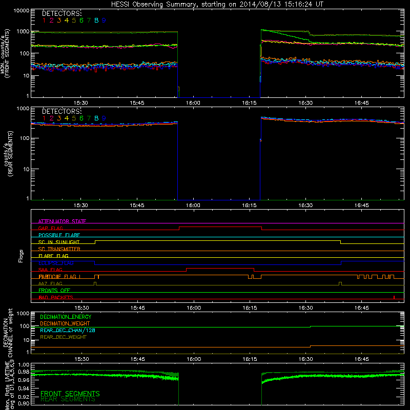Click the DECIMATION_ENERGY legend entry
410x410 pixels.
coord(66,317)
